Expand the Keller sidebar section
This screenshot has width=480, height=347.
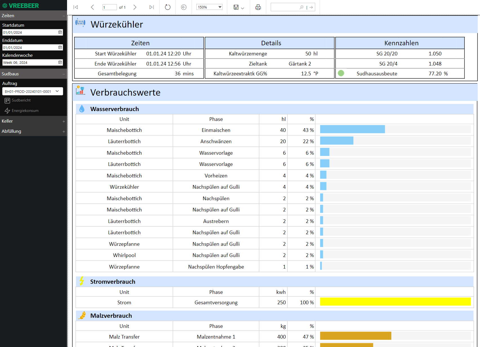[64, 121]
